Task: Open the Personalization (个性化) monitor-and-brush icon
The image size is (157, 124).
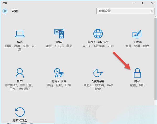Action: coord(137,34)
